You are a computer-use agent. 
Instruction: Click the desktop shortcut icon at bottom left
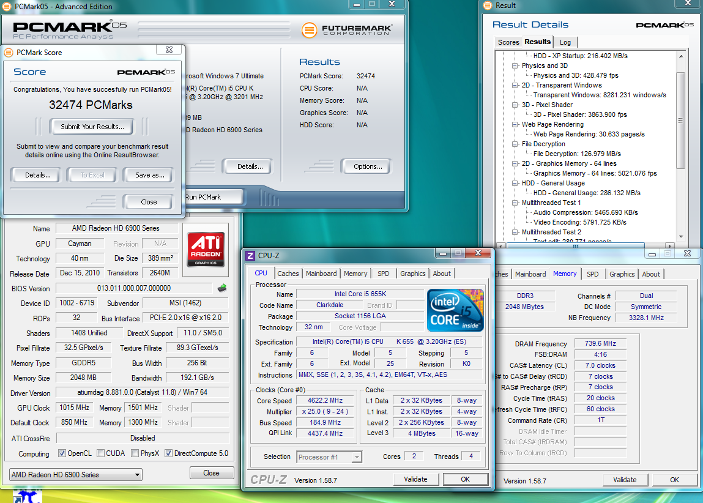point(27,496)
